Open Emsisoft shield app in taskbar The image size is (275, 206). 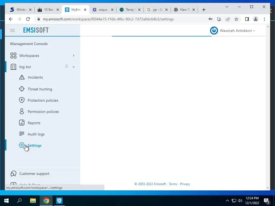(59, 201)
